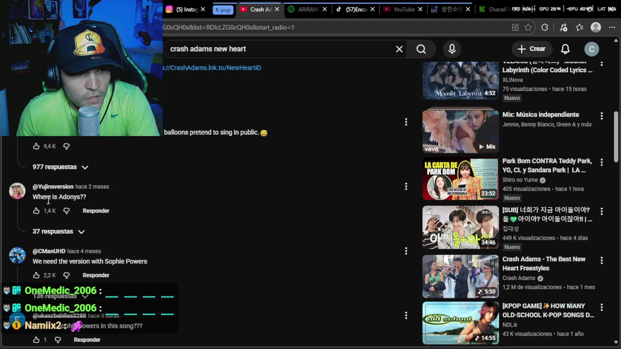Open @Yujinsversion channel name
621x349 pixels.
click(x=53, y=187)
